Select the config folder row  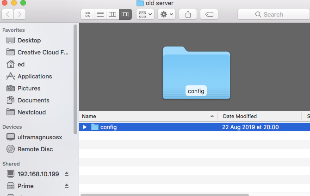[194, 127]
